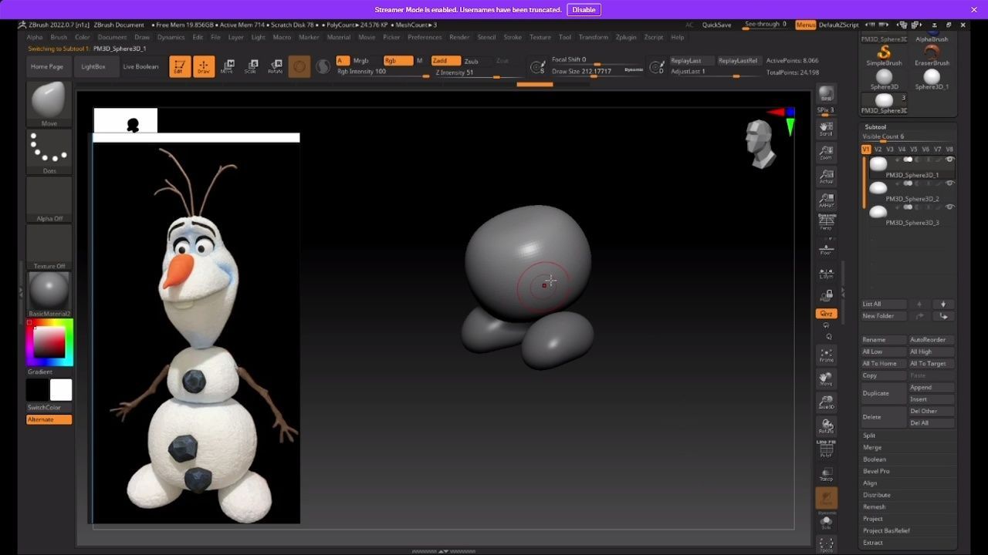Toggle Live Boolean mode
988x555 pixels.
pyautogui.click(x=140, y=66)
